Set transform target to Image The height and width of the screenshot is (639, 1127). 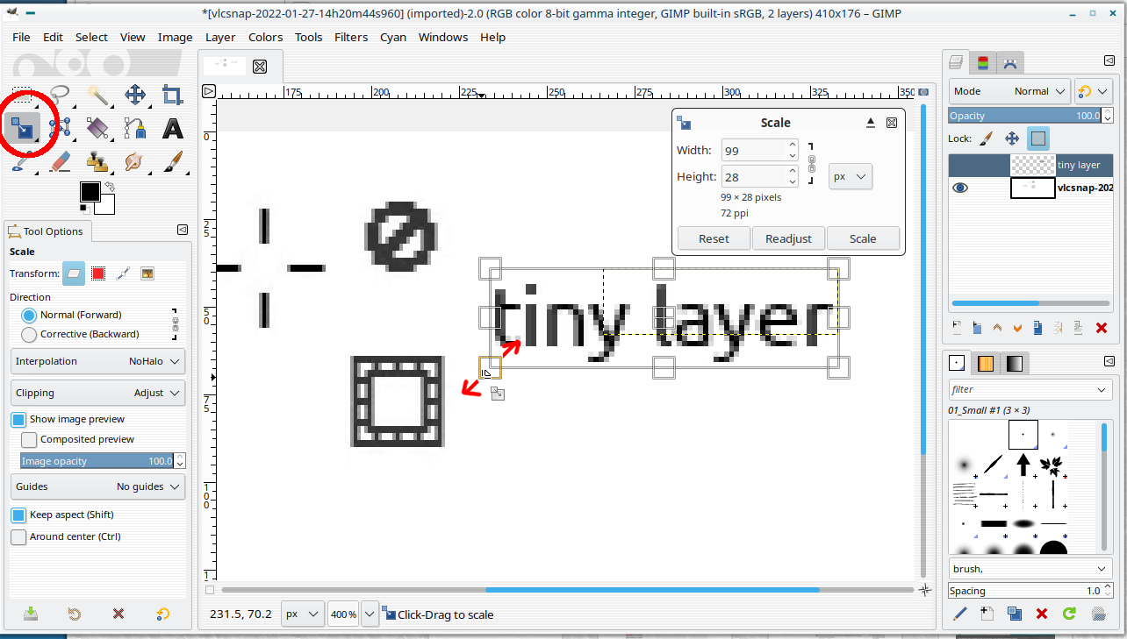[147, 273]
